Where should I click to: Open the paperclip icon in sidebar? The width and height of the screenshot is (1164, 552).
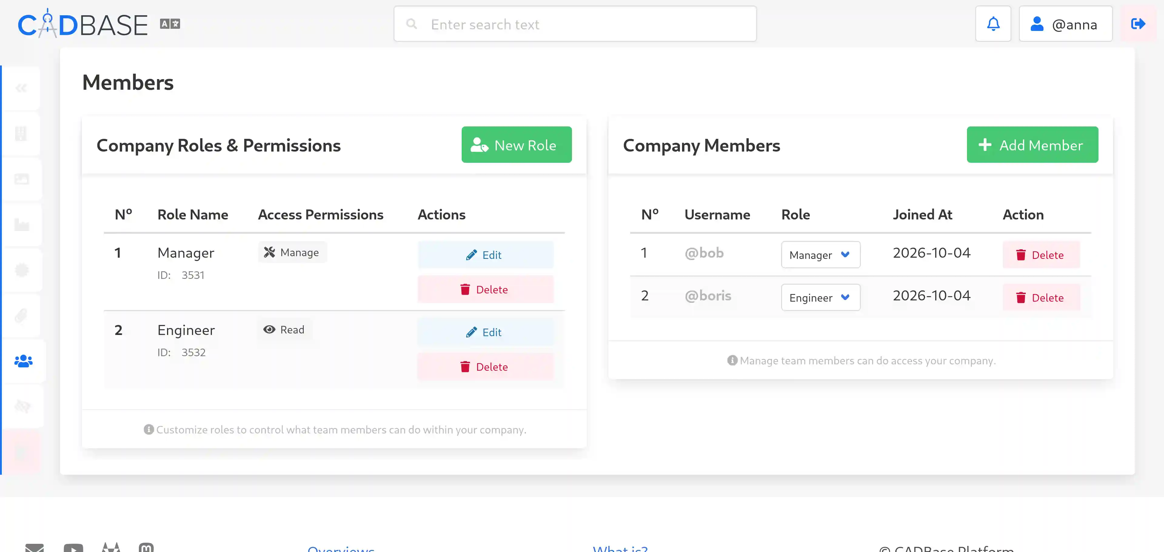pyautogui.click(x=21, y=315)
